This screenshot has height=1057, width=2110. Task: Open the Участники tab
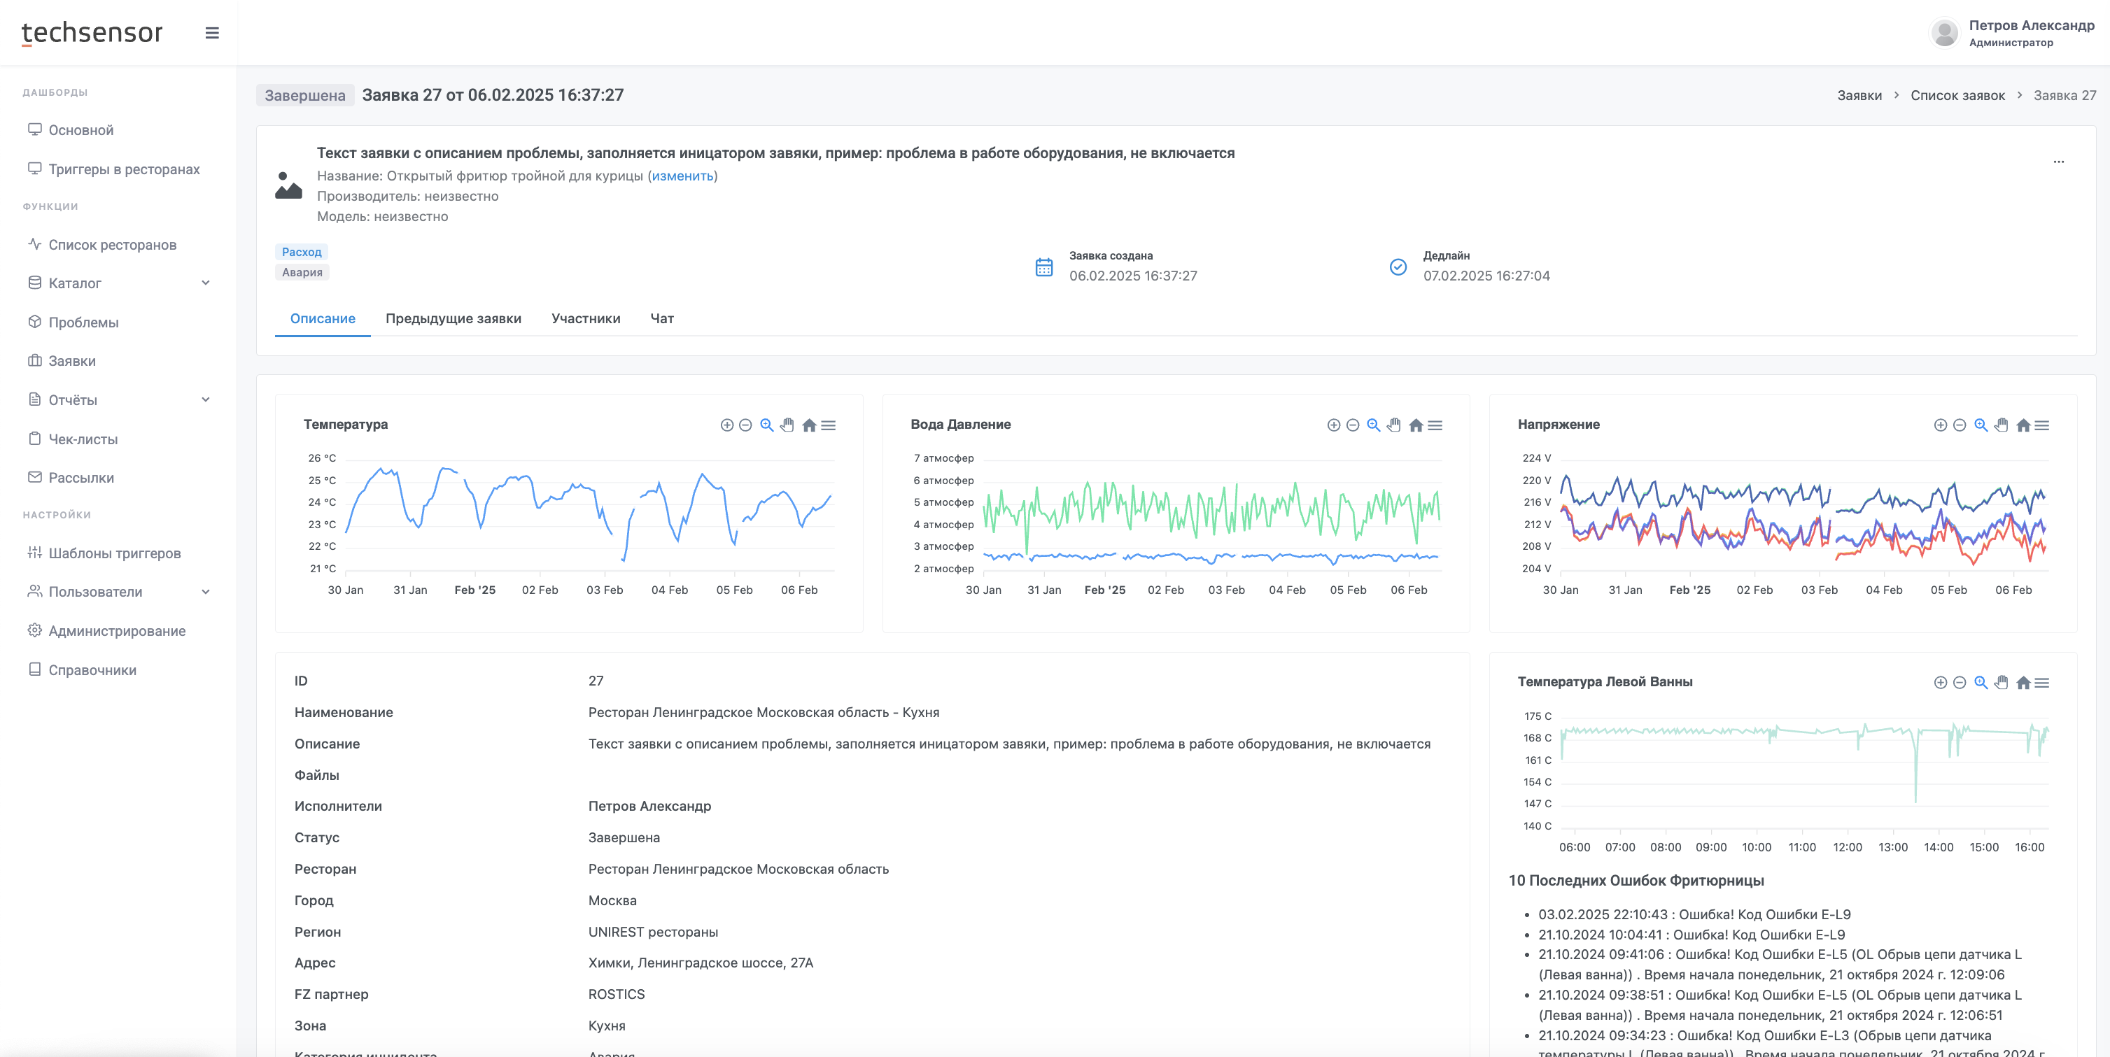[586, 318]
